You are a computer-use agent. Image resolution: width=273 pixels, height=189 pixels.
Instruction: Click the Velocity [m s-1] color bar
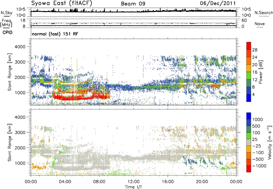[x=249, y=142]
